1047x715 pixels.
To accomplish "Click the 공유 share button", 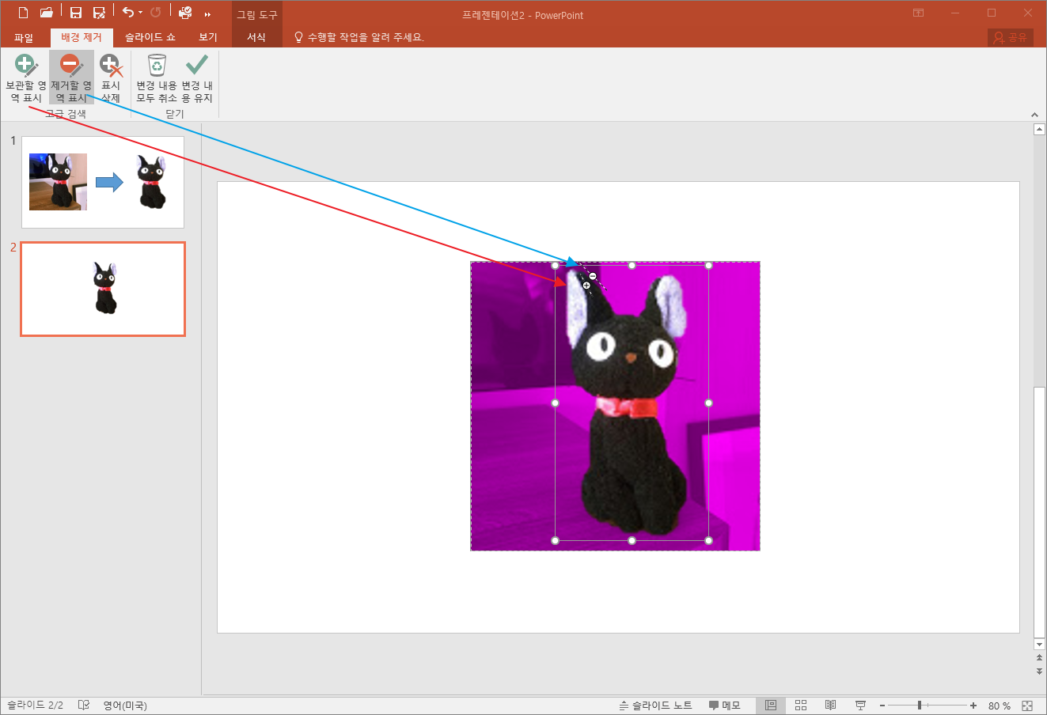I will 1011,37.
